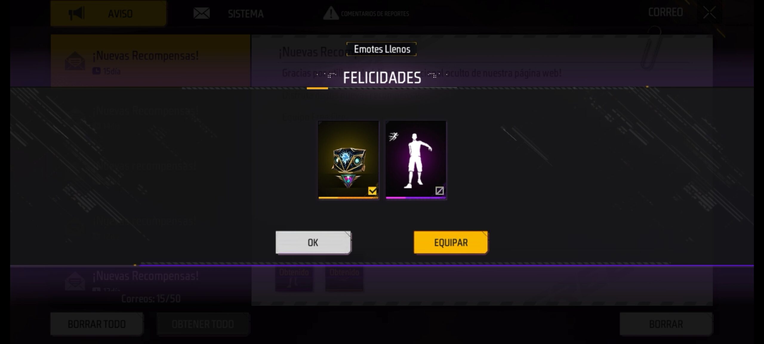Click the running figure icon on emote card

pyautogui.click(x=394, y=137)
